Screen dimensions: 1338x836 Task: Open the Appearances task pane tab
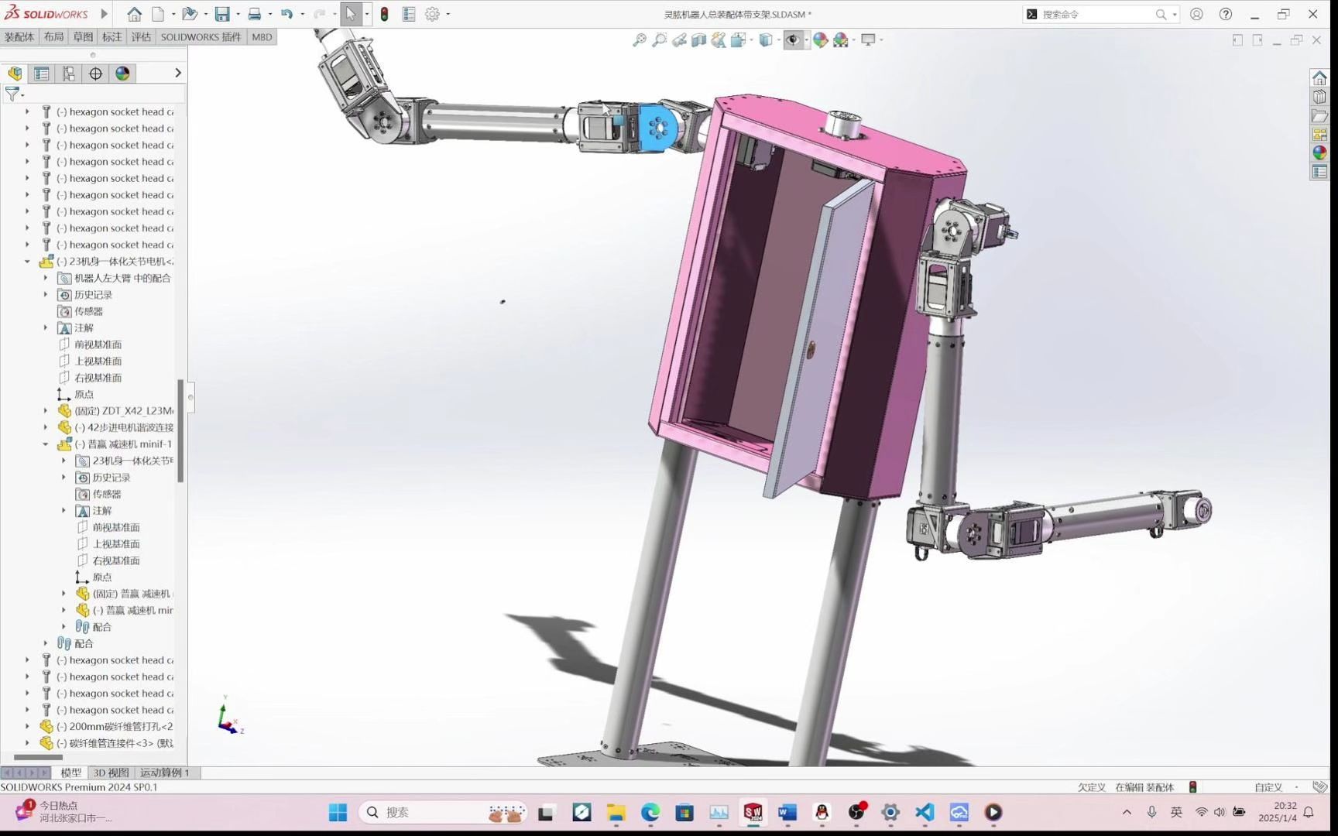click(x=1319, y=152)
